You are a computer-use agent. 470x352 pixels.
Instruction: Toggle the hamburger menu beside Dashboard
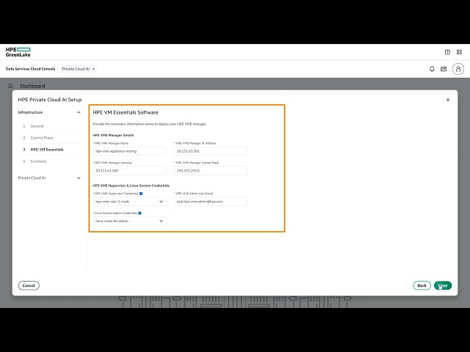(x=10, y=87)
